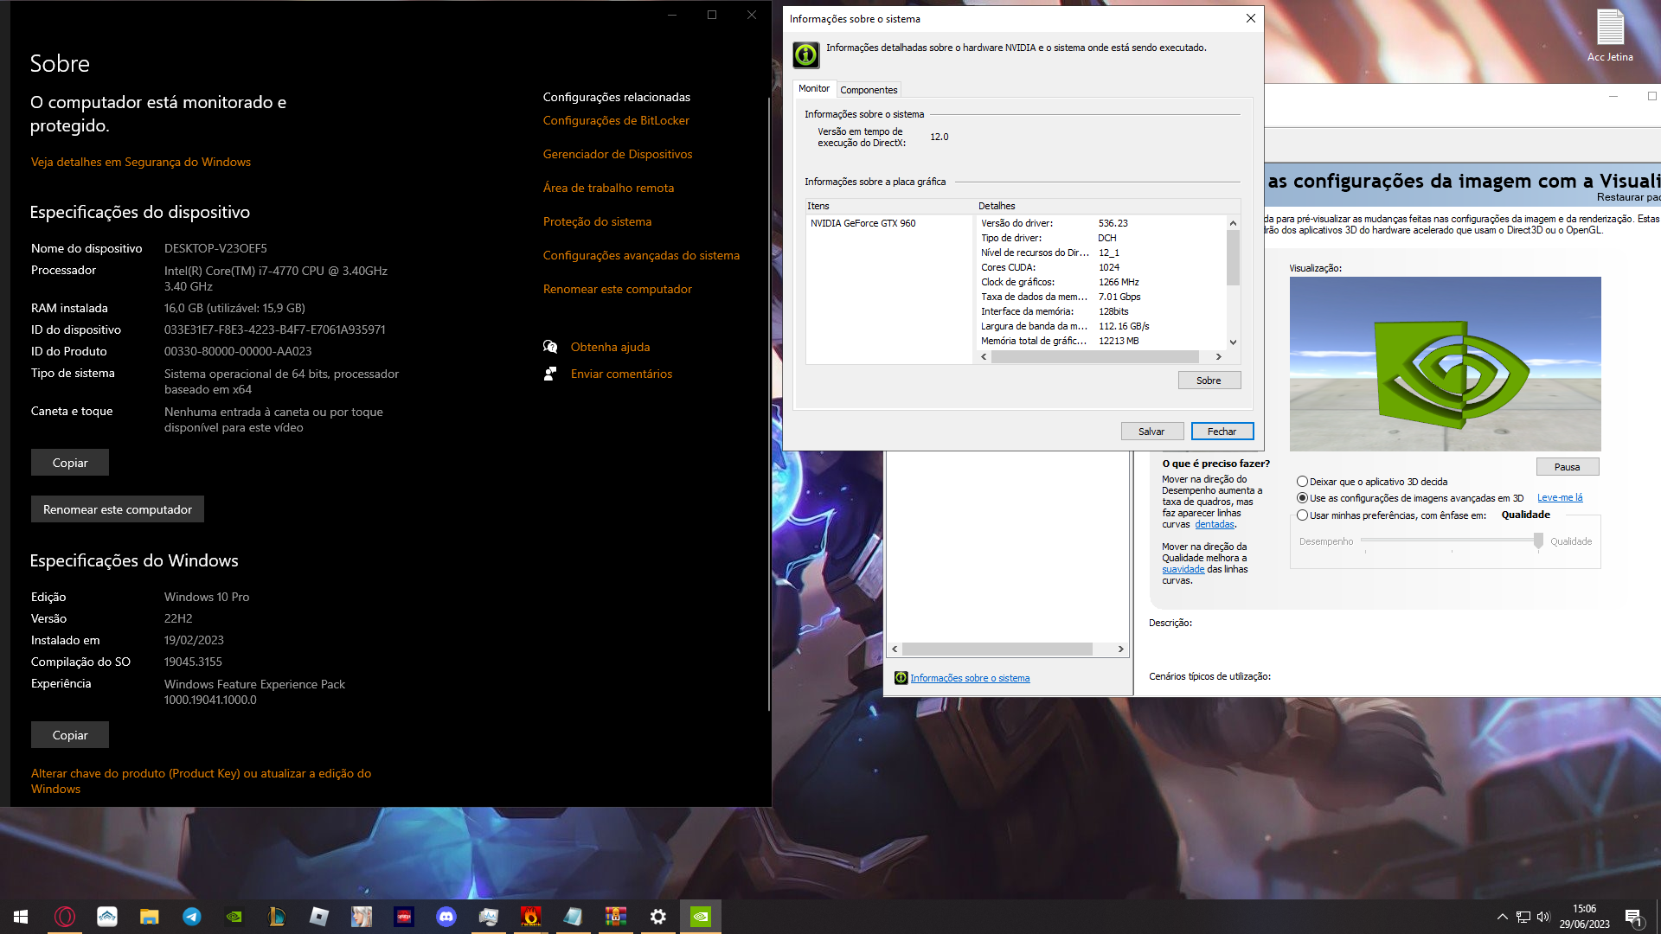Copy Windows specifications with Copiar button
1661x934 pixels.
click(70, 735)
